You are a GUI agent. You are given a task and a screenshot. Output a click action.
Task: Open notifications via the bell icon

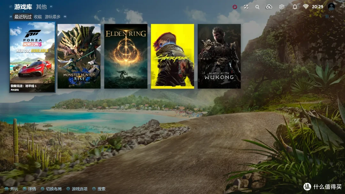(295, 7)
